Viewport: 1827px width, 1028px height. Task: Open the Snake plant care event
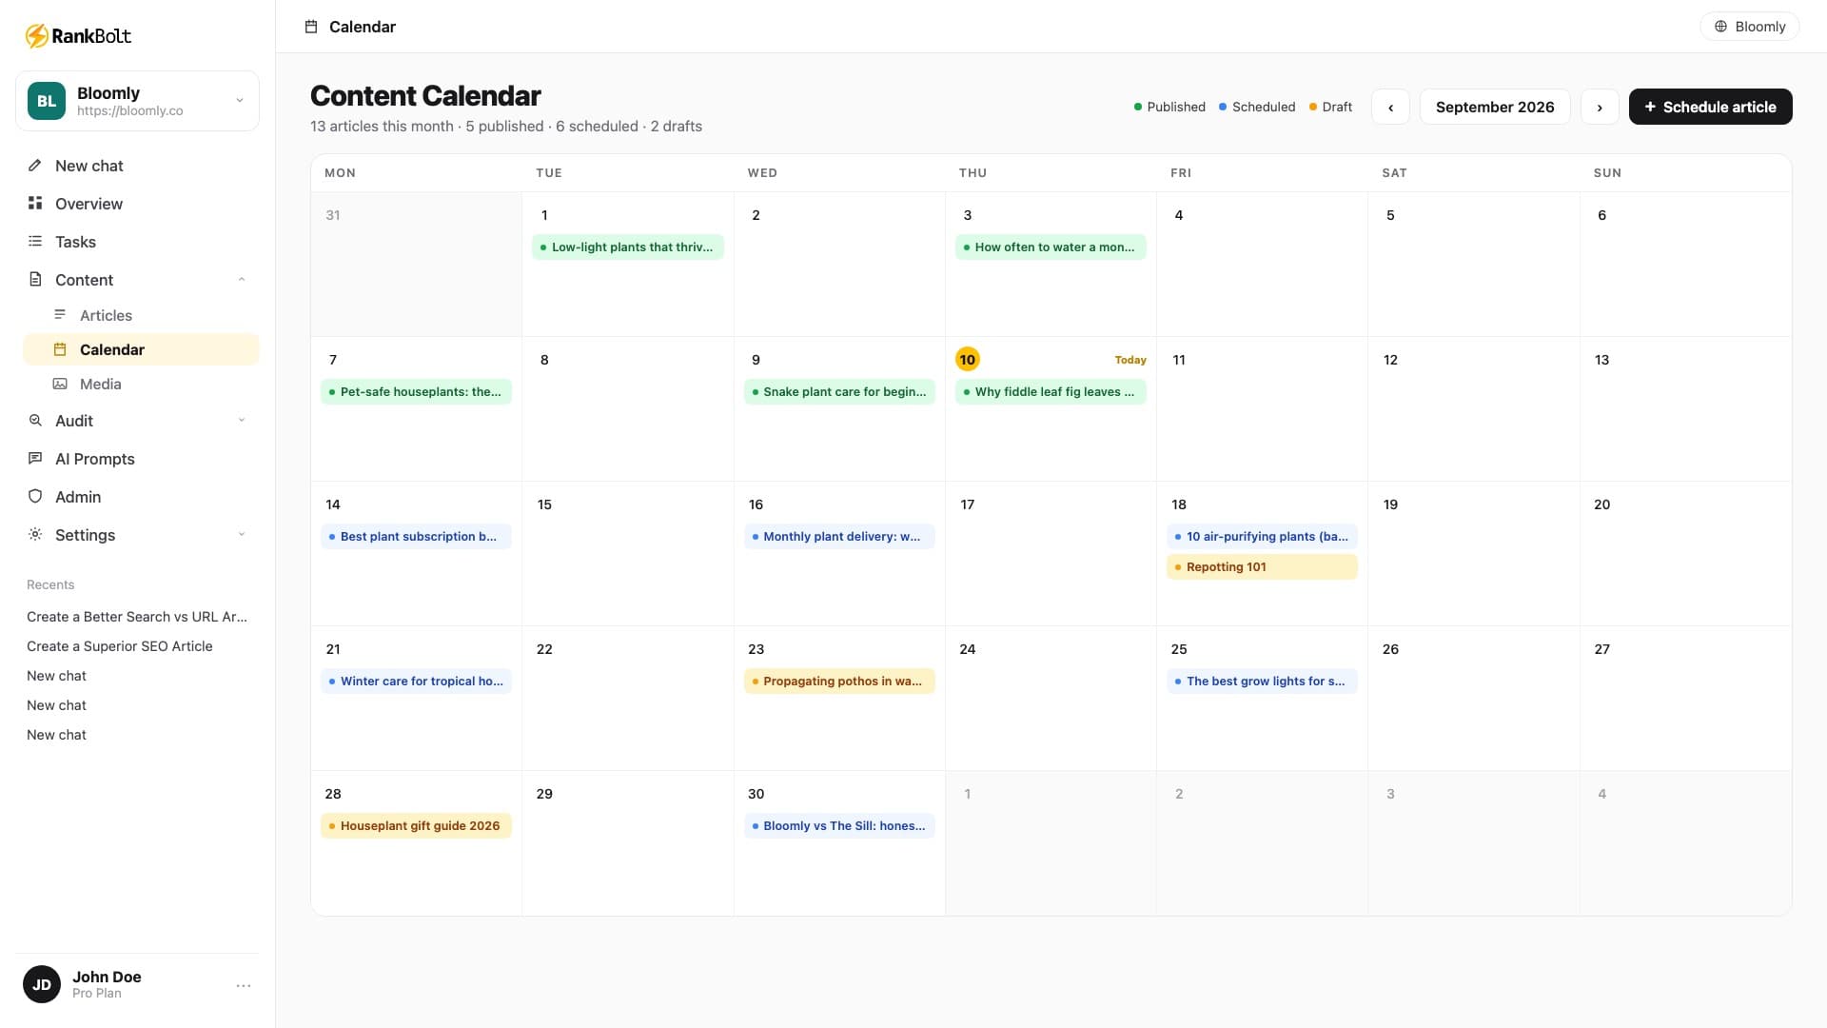[x=839, y=391]
